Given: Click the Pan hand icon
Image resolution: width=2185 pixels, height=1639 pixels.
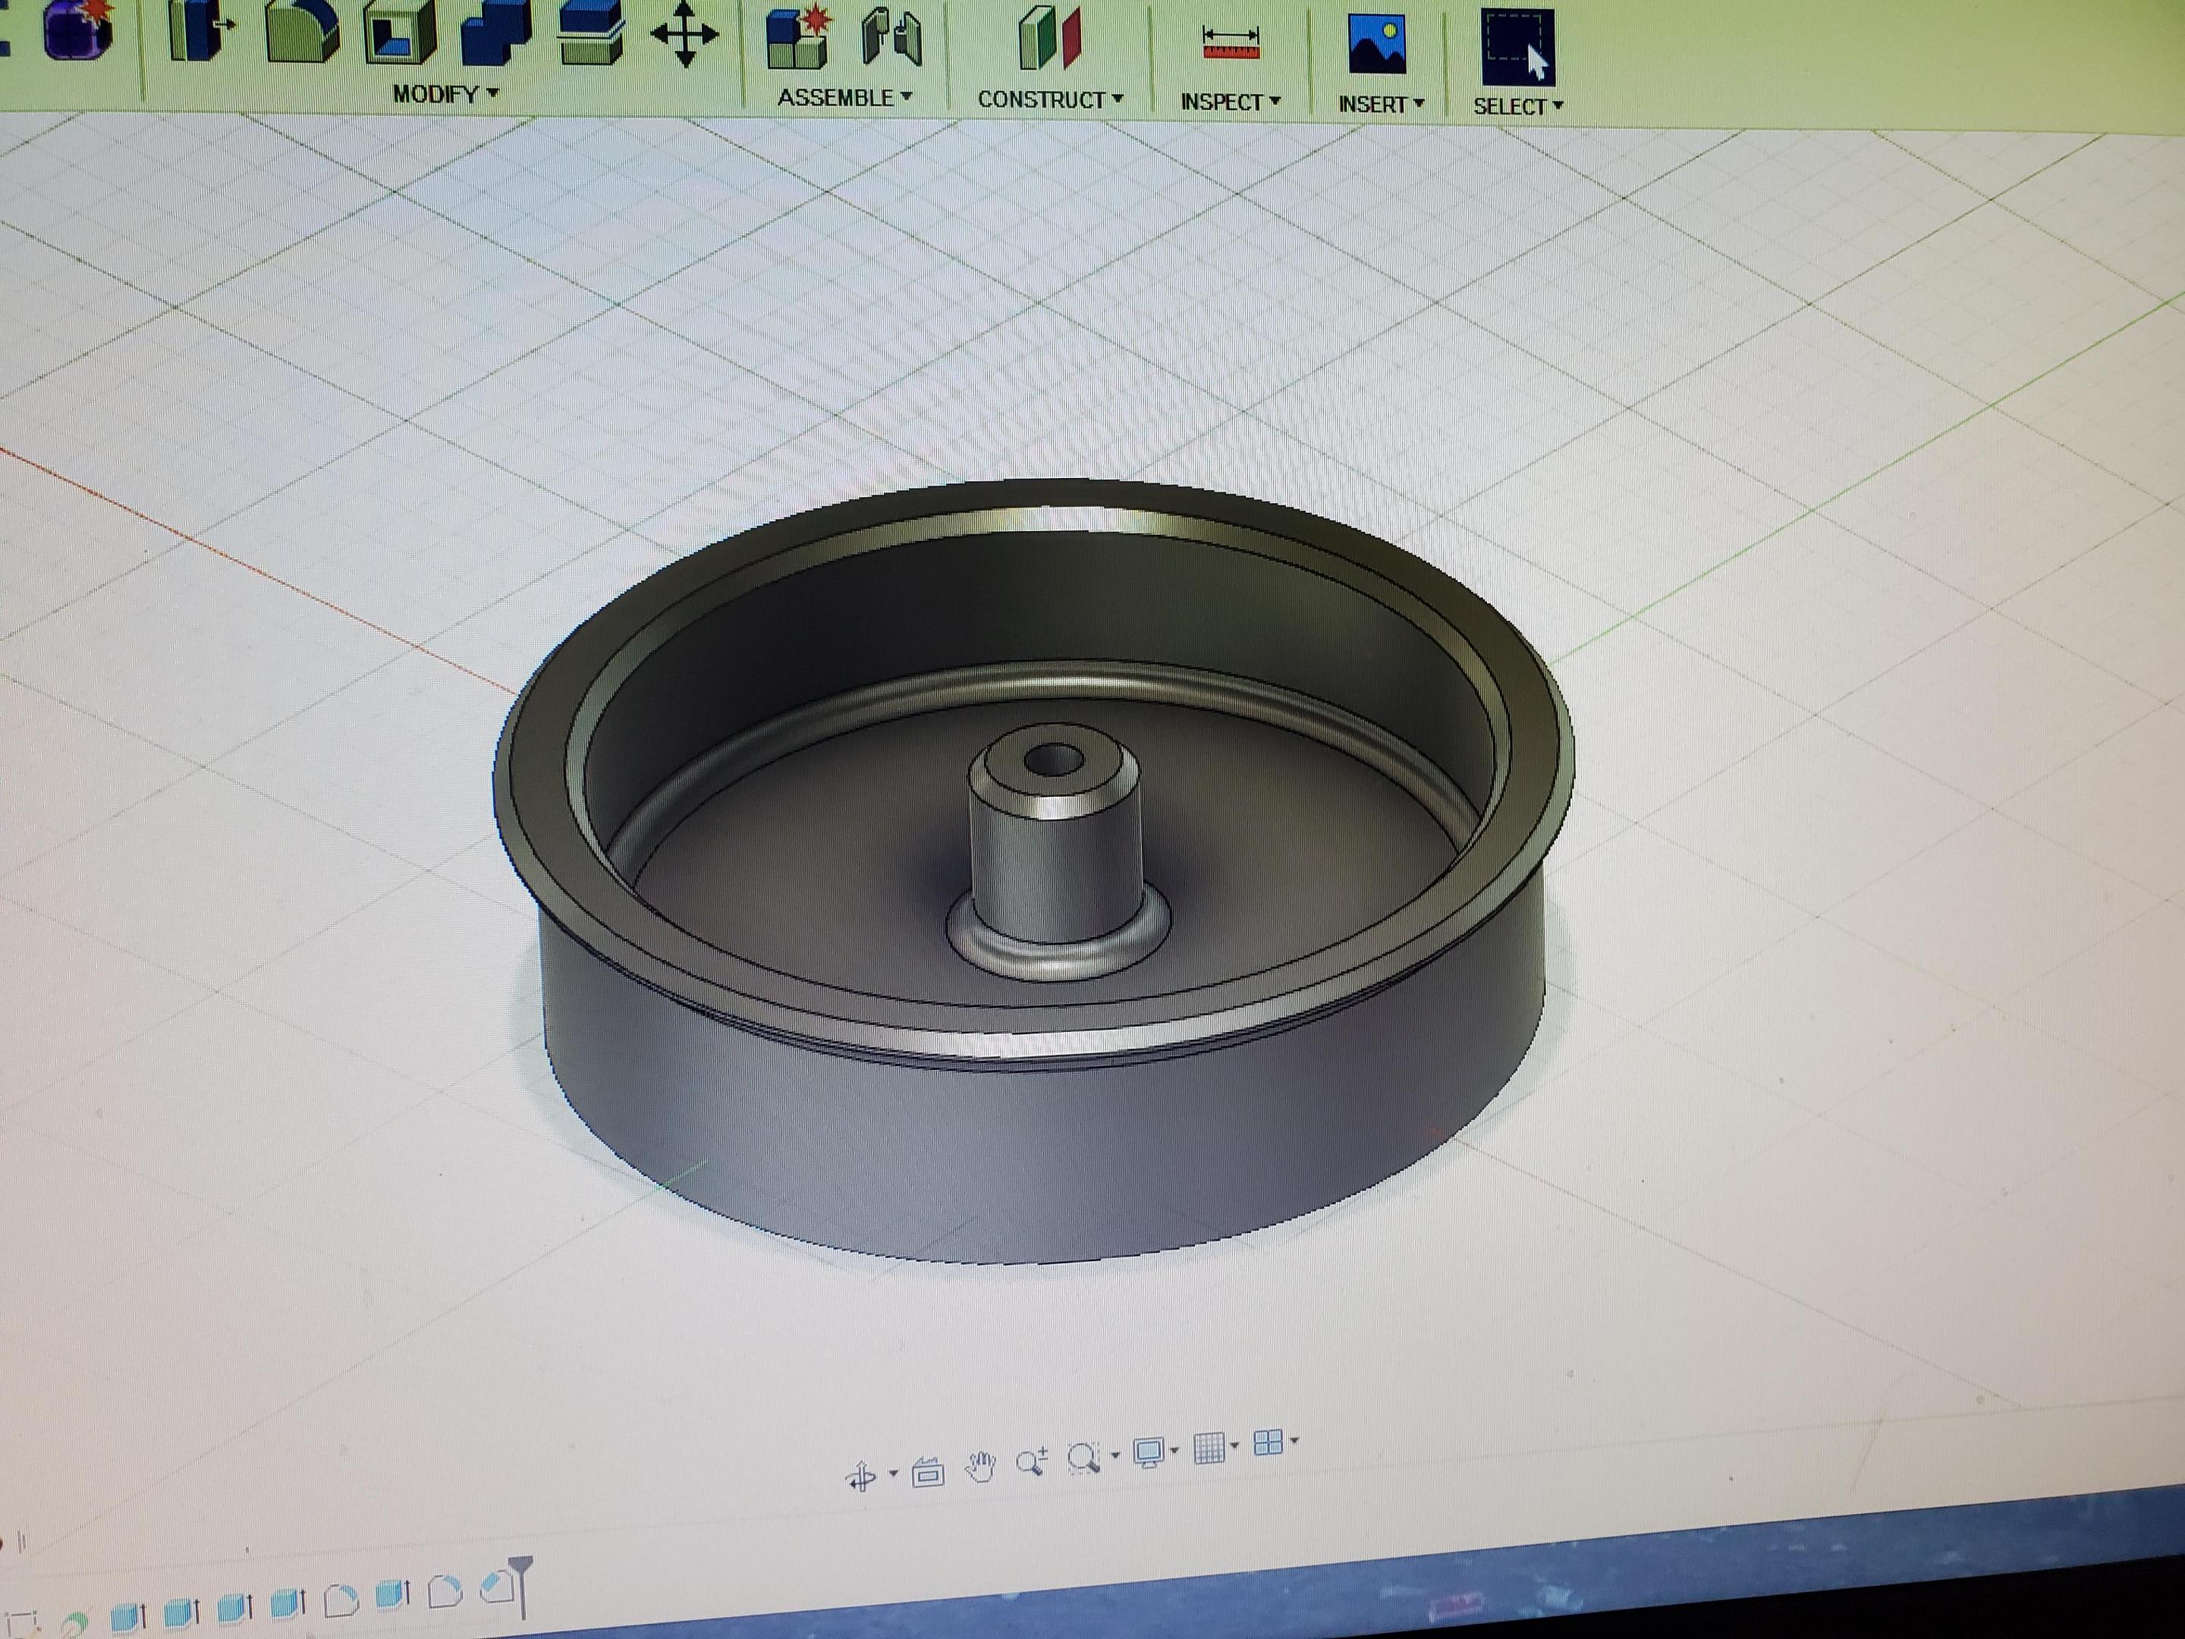Looking at the screenshot, I should (980, 1467).
